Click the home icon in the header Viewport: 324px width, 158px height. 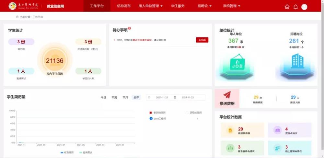pyautogui.click(x=287, y=7)
